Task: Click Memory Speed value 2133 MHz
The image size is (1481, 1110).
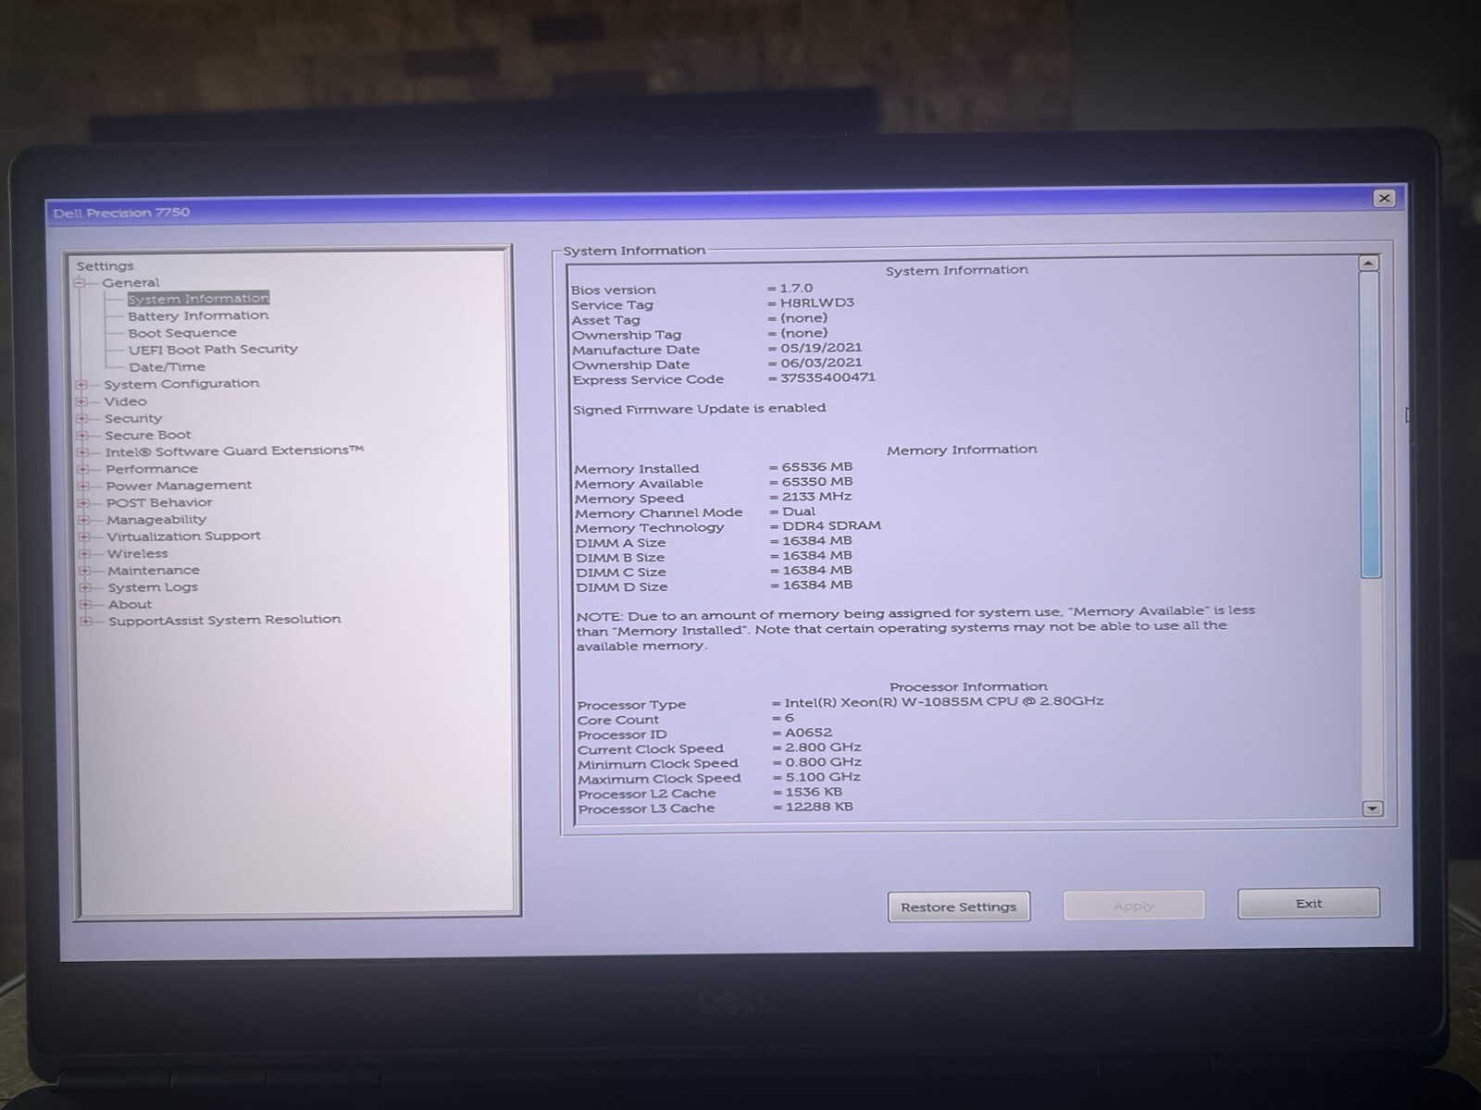Action: click(816, 496)
